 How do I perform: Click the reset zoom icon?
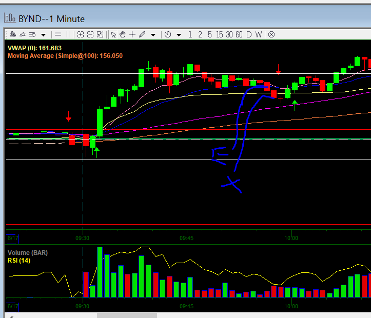[x=100, y=34]
